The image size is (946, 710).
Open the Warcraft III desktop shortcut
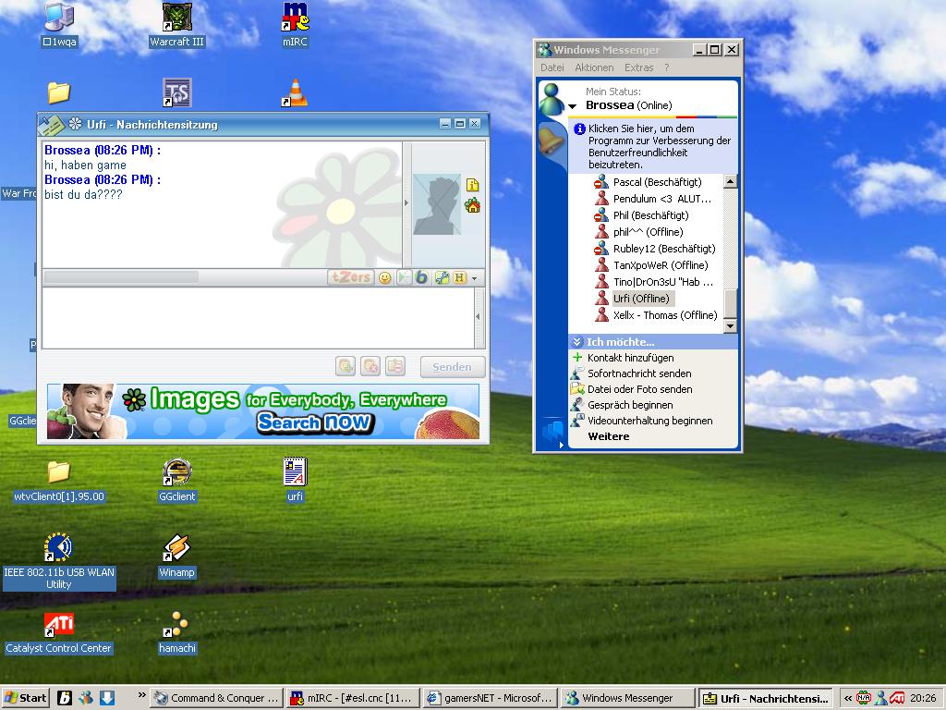pyautogui.click(x=177, y=25)
